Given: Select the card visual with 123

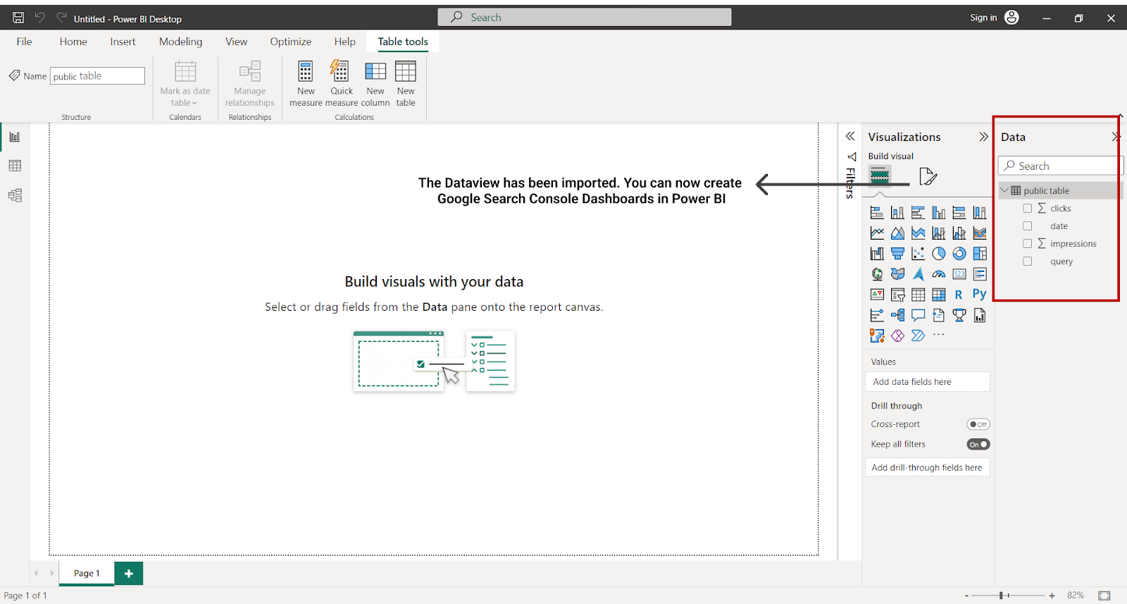Looking at the screenshot, I should coord(959,273).
